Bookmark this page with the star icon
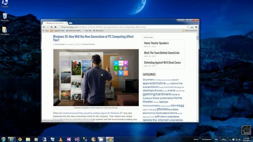Viewport: 253px width, 142px height. (188, 27)
